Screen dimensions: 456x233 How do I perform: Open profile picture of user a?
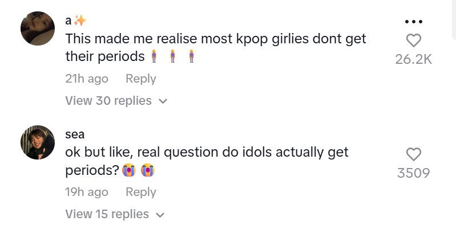(38, 28)
